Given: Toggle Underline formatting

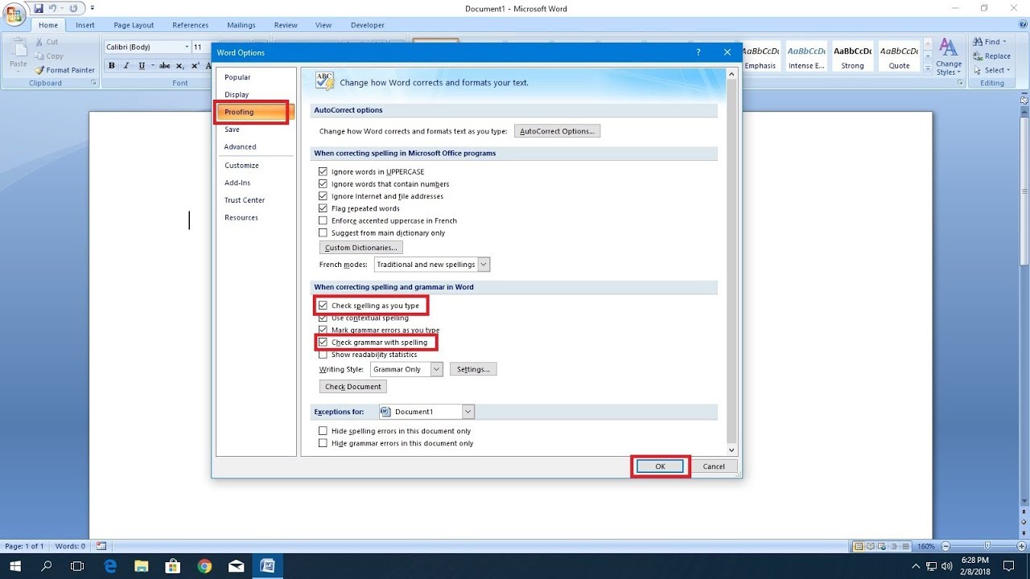Looking at the screenshot, I should click(x=142, y=66).
